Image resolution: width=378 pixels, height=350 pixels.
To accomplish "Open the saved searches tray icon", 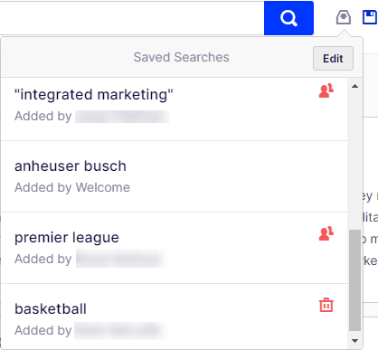I will pos(344,17).
